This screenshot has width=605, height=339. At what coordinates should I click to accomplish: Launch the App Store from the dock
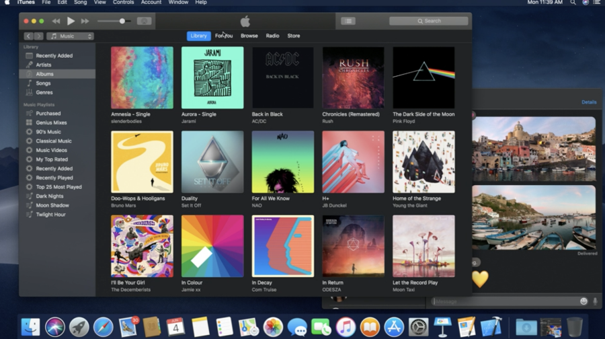pyautogui.click(x=394, y=327)
